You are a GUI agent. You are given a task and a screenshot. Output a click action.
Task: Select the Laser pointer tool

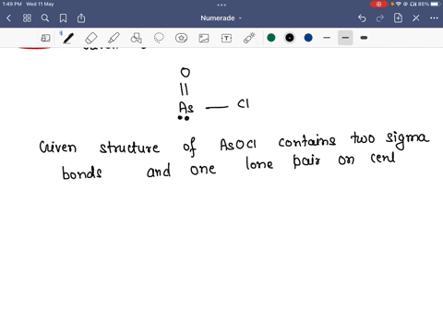click(x=249, y=38)
